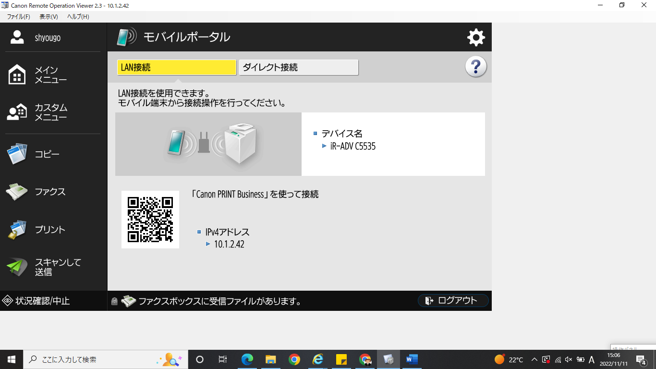Open the メインメニュー home icon
The width and height of the screenshot is (656, 369).
(17, 75)
